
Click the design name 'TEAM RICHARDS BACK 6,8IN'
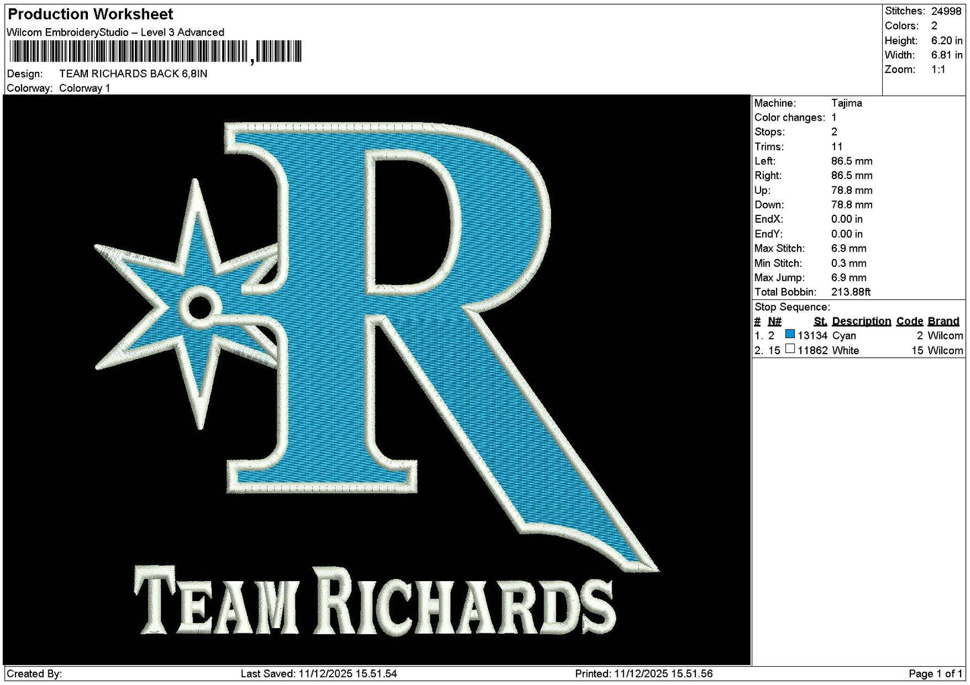133,74
